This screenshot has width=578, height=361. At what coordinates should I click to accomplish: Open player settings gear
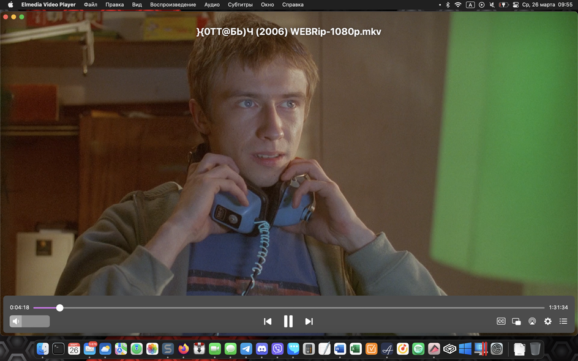click(548, 321)
